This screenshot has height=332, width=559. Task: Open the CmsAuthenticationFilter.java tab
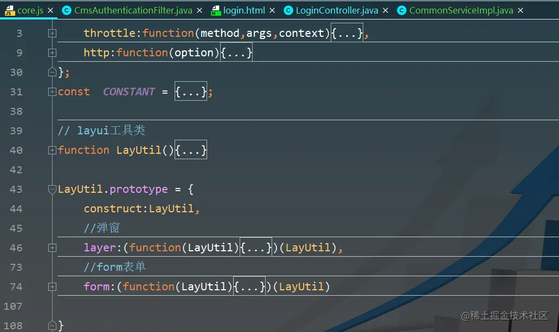(x=133, y=10)
